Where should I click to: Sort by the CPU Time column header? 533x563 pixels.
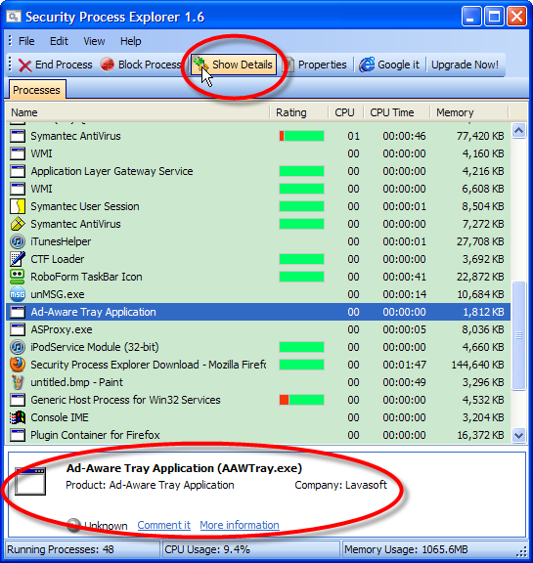(x=397, y=112)
